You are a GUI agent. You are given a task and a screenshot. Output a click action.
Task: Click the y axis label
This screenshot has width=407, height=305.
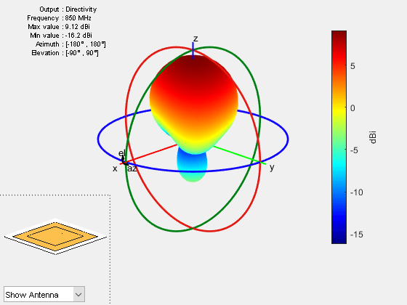coord(272,168)
